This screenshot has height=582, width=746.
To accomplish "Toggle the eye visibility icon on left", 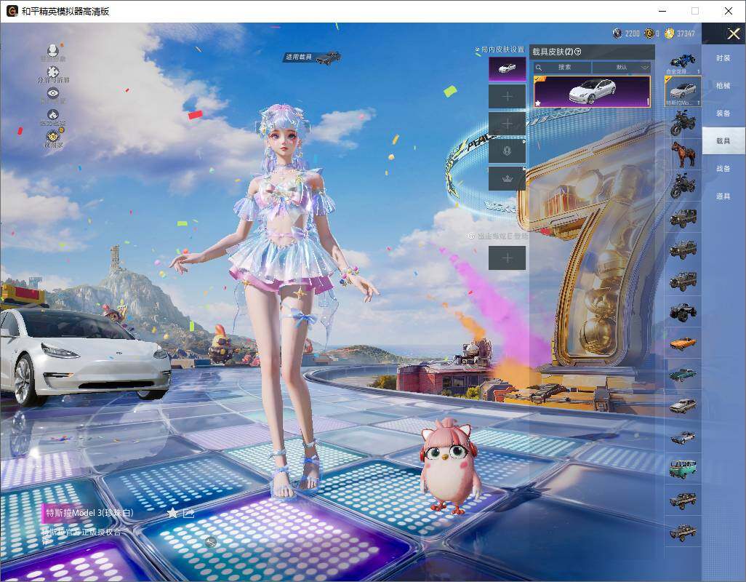I will pyautogui.click(x=53, y=93).
